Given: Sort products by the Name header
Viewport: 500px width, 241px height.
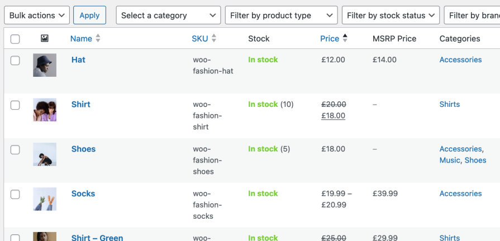Looking at the screenshot, I should pos(81,38).
